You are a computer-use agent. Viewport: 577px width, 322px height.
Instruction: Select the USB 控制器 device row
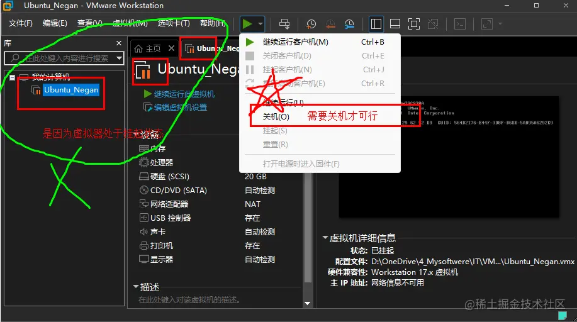(x=220, y=218)
